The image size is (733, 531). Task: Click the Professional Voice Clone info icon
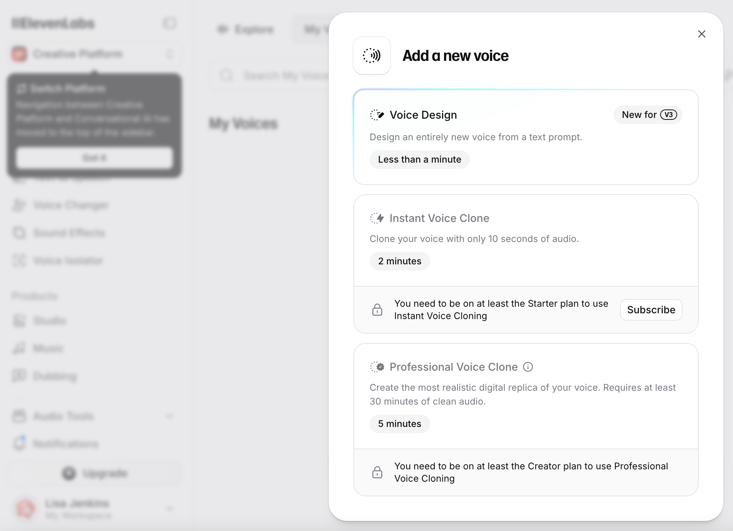coord(528,367)
